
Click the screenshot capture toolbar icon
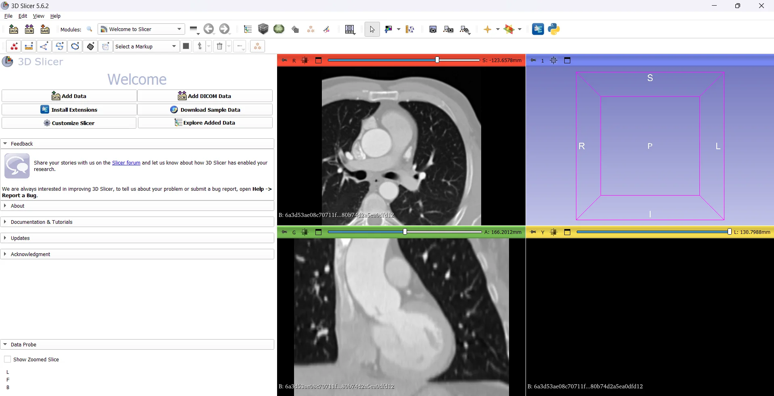433,29
